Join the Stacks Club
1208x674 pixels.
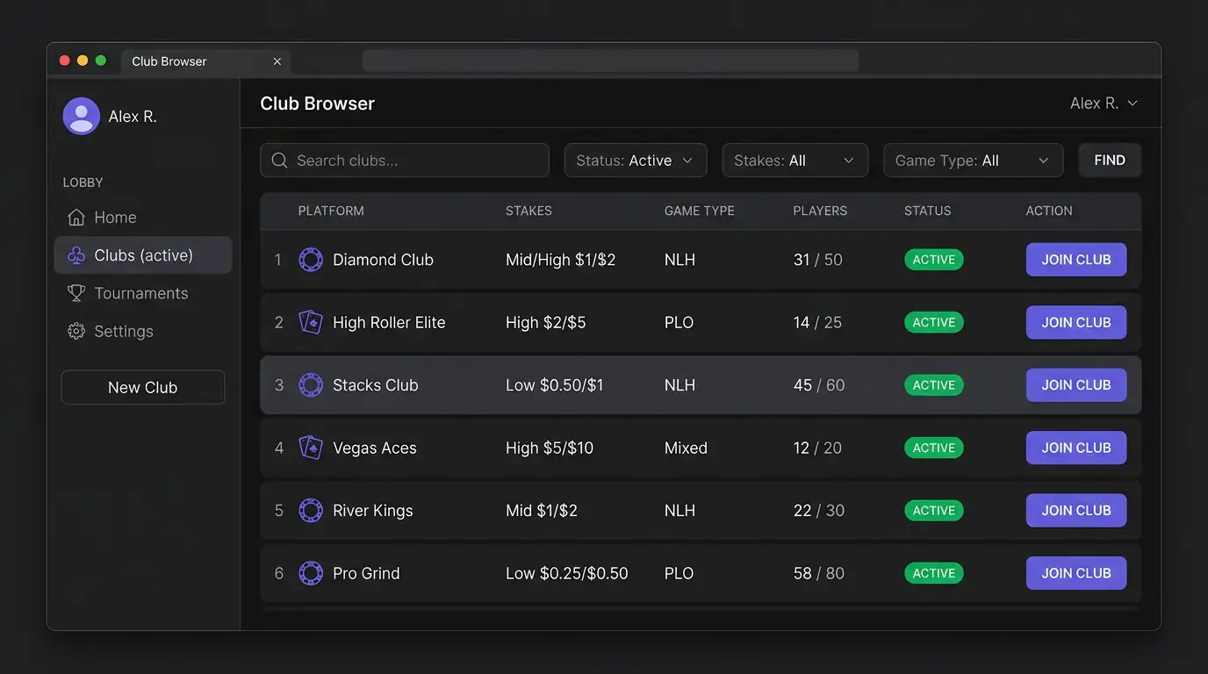pos(1075,384)
